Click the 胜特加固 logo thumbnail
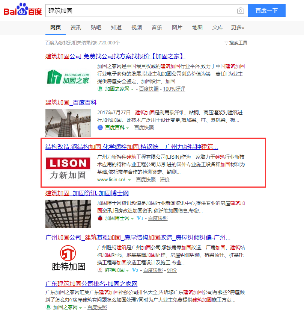The width and height of the screenshot is (304, 317). tap(68, 258)
